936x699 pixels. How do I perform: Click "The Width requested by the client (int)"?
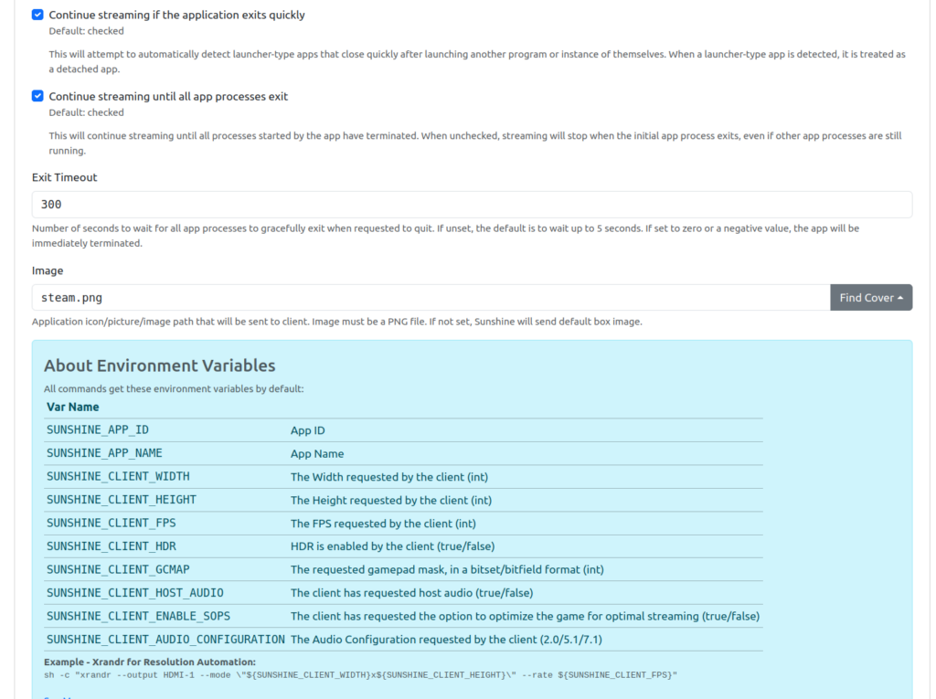[389, 477]
